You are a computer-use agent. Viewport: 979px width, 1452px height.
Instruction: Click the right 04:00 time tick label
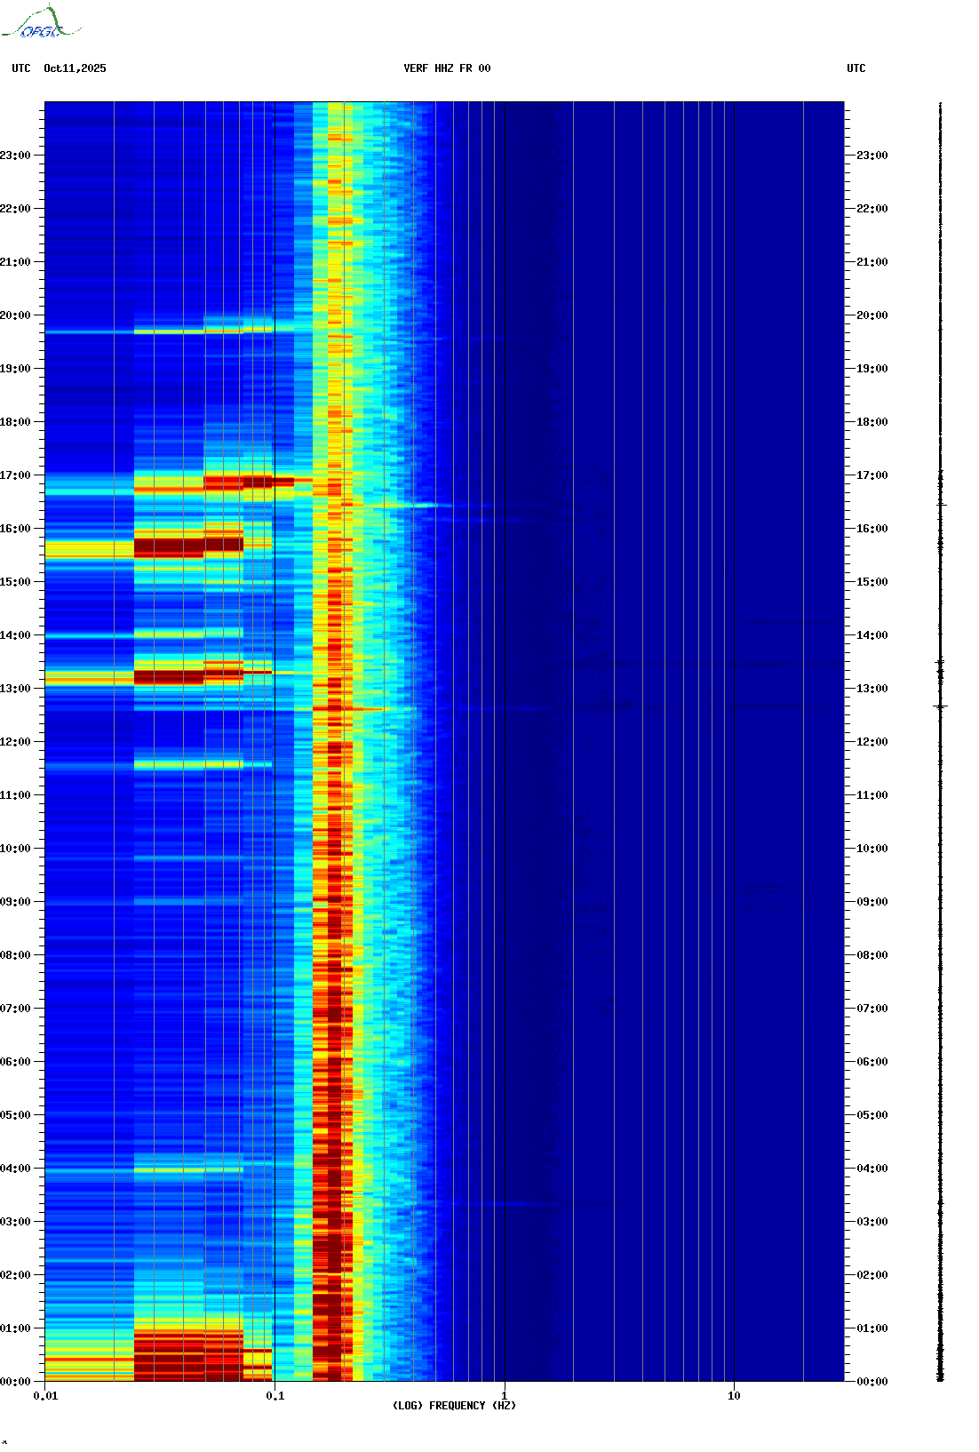[x=872, y=1169]
